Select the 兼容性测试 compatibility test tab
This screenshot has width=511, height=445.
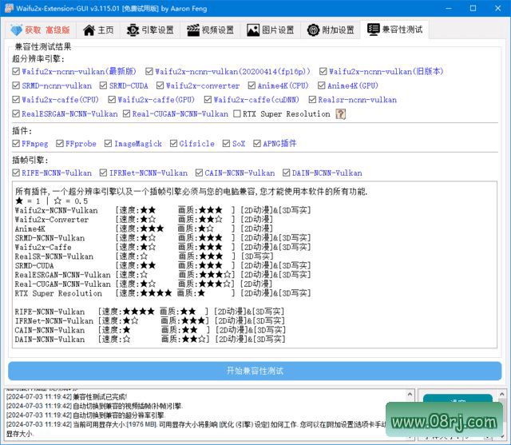coord(394,30)
